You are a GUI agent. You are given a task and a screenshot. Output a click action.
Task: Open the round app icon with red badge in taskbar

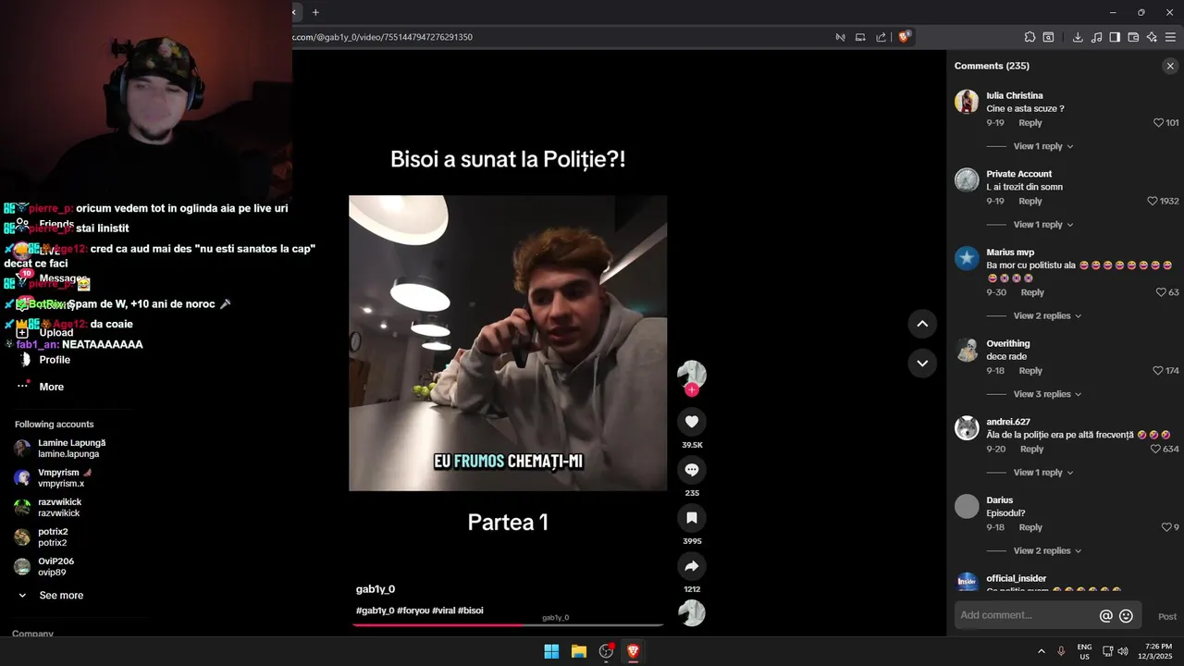[607, 651]
